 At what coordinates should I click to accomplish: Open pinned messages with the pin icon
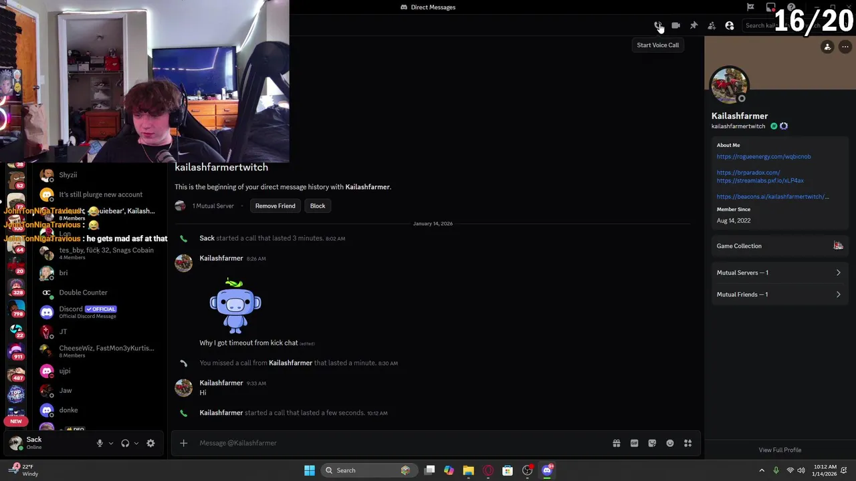click(693, 25)
